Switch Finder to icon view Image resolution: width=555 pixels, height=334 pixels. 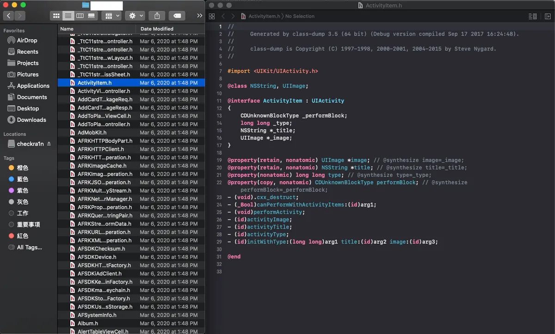(56, 16)
